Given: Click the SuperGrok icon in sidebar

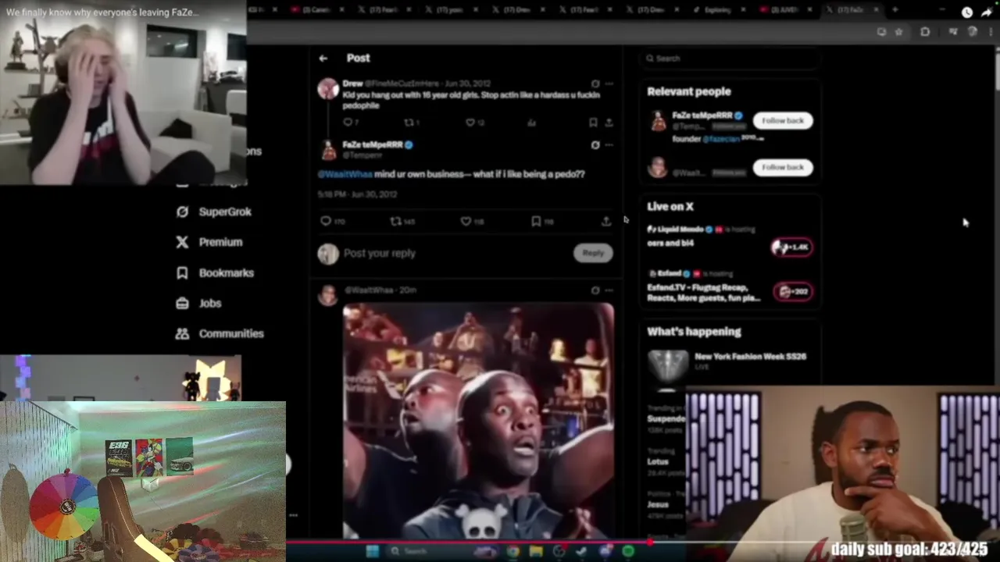Looking at the screenshot, I should pyautogui.click(x=182, y=212).
